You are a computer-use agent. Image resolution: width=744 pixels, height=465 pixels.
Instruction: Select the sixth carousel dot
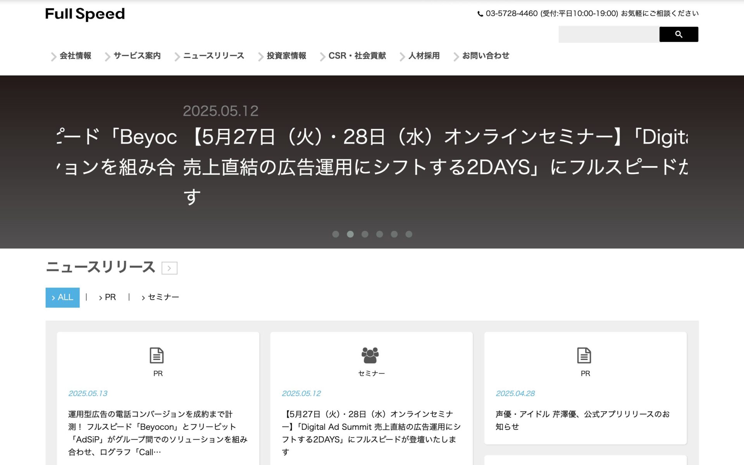click(x=409, y=234)
